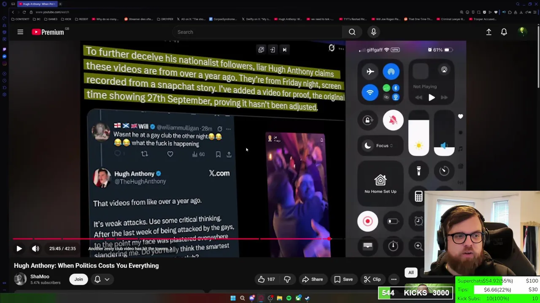Open the YouTube guide hamburger menu
The image size is (540, 303).
pyautogui.click(x=20, y=32)
